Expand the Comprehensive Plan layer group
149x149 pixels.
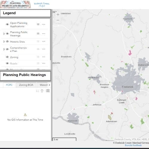(x=4, y=49)
